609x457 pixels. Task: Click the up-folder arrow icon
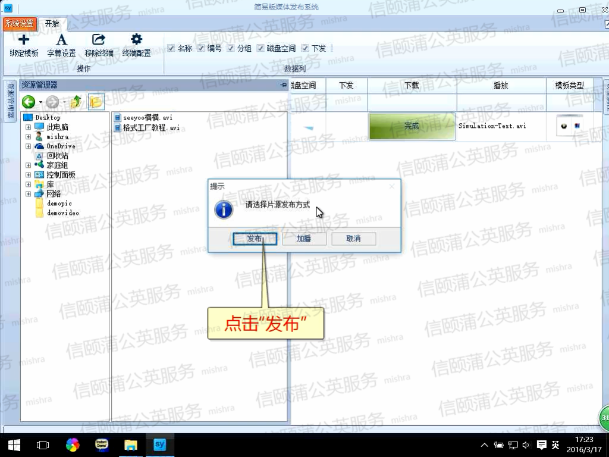76,102
